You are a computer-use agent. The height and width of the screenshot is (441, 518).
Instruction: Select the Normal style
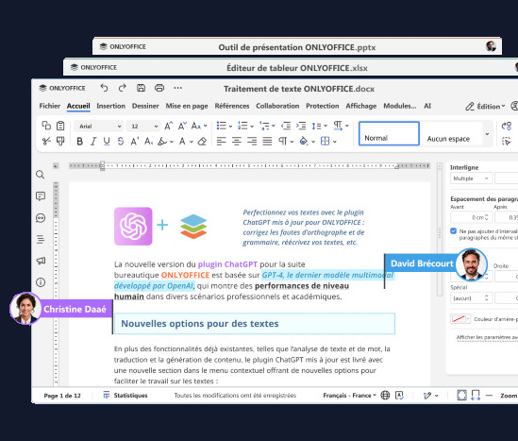(x=389, y=133)
